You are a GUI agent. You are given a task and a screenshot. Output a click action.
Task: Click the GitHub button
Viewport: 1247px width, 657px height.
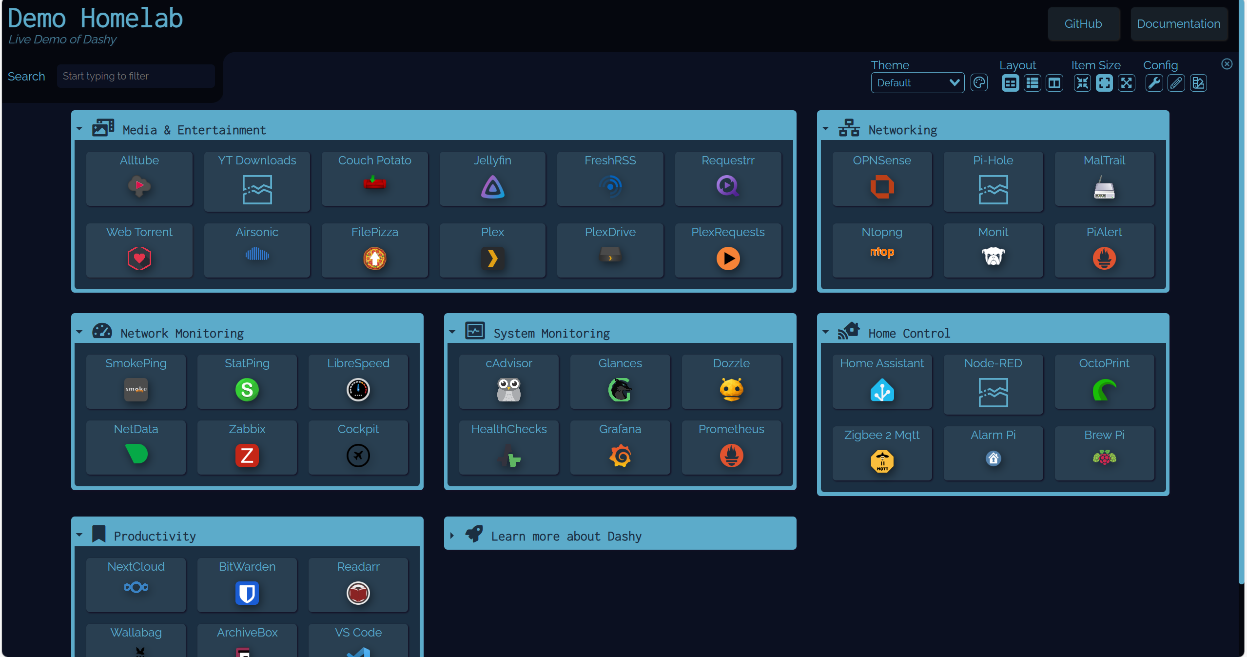(x=1083, y=24)
